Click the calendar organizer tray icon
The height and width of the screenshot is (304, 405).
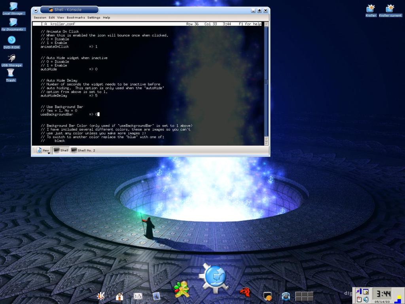[366, 292]
